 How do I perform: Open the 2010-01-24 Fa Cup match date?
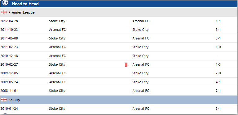coord(9,109)
